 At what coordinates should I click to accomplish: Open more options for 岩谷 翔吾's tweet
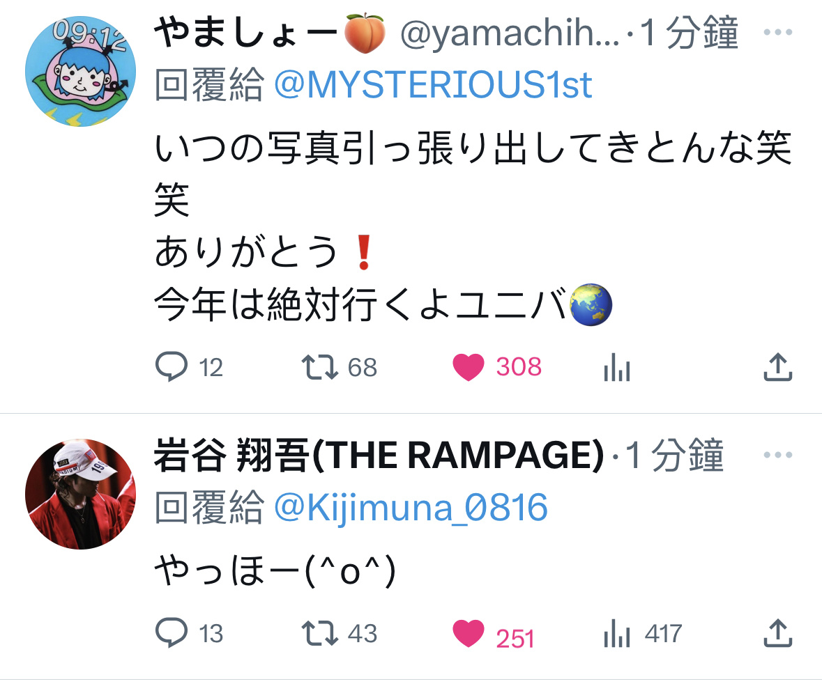[777, 454]
